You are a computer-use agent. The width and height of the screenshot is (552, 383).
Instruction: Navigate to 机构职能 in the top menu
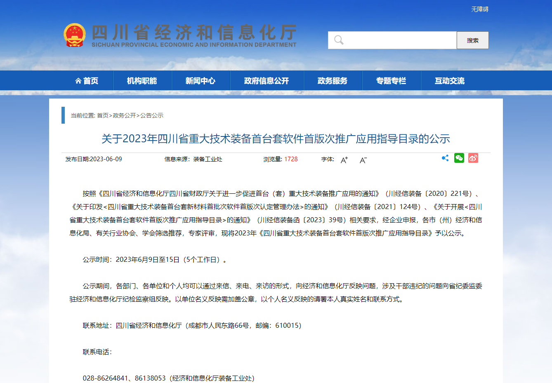point(142,80)
